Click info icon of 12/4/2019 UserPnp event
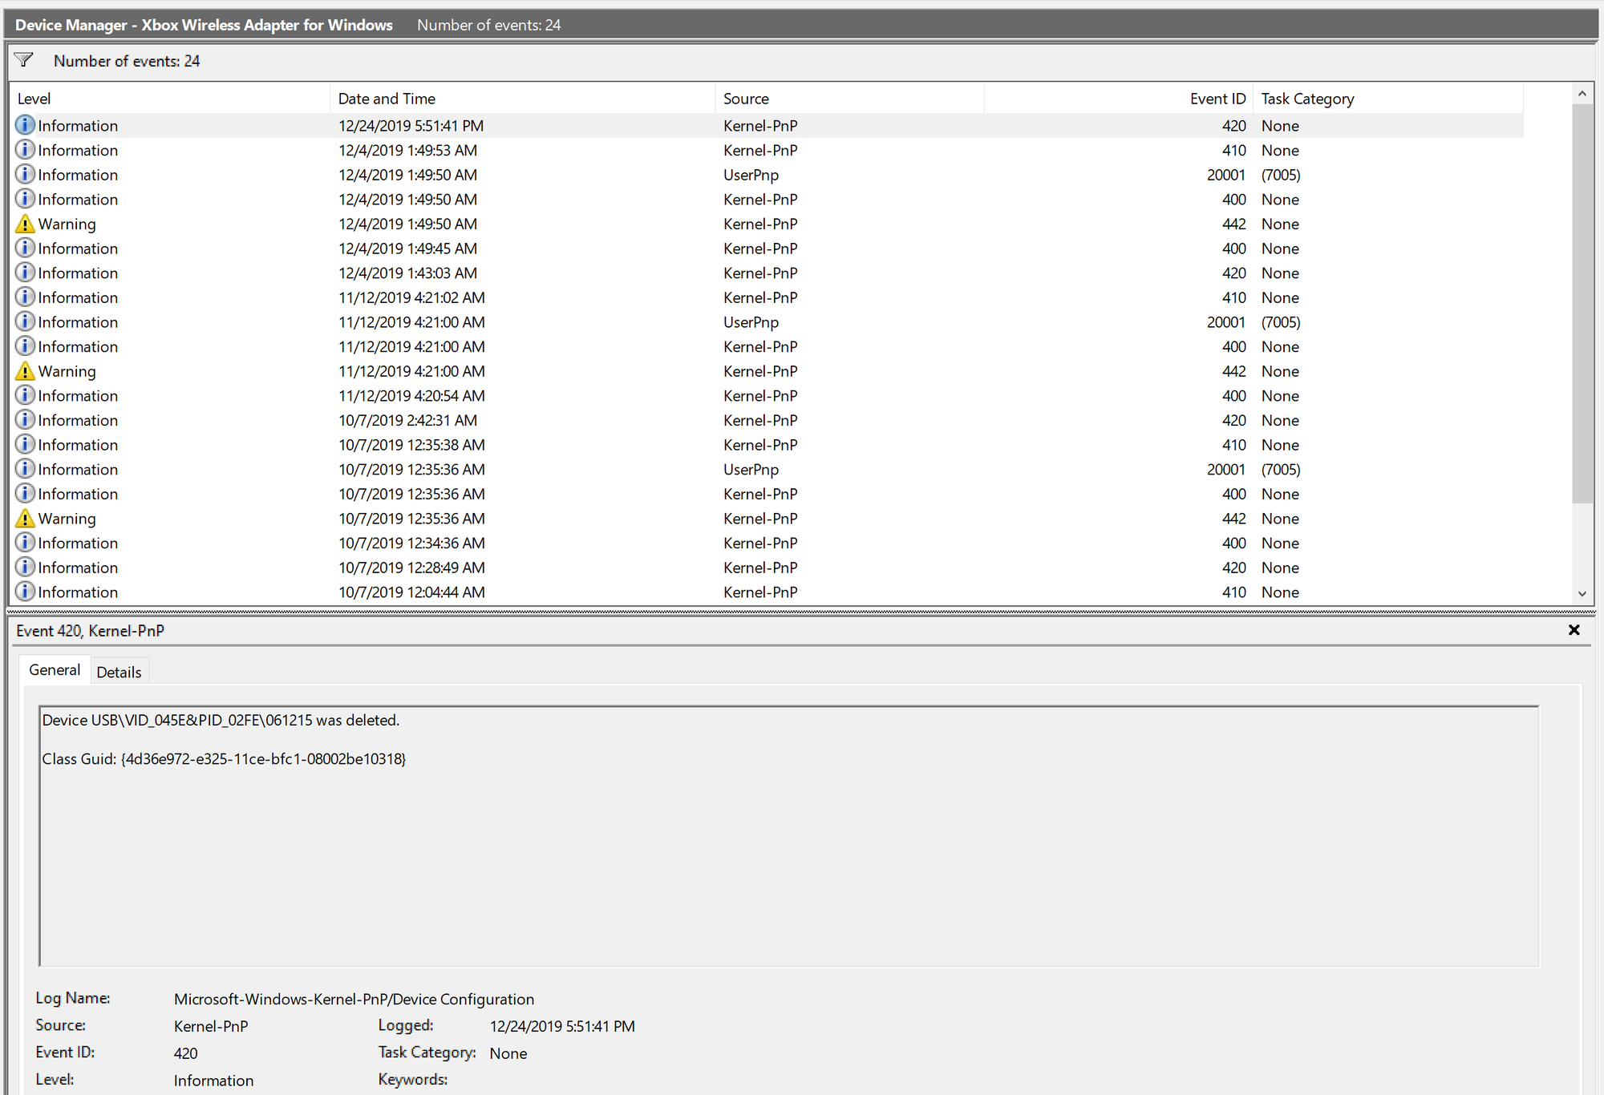 click(25, 174)
